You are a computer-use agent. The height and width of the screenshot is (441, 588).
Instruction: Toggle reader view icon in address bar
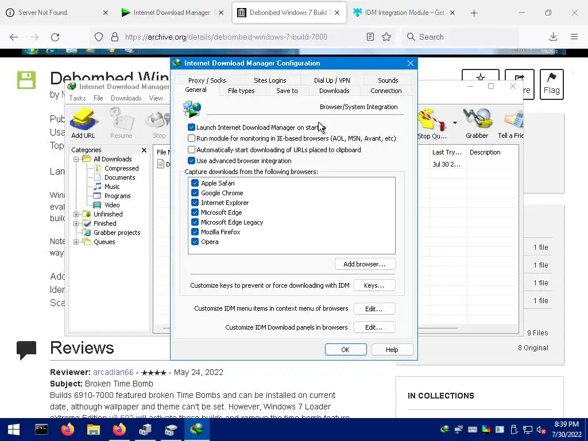pyautogui.click(x=370, y=37)
